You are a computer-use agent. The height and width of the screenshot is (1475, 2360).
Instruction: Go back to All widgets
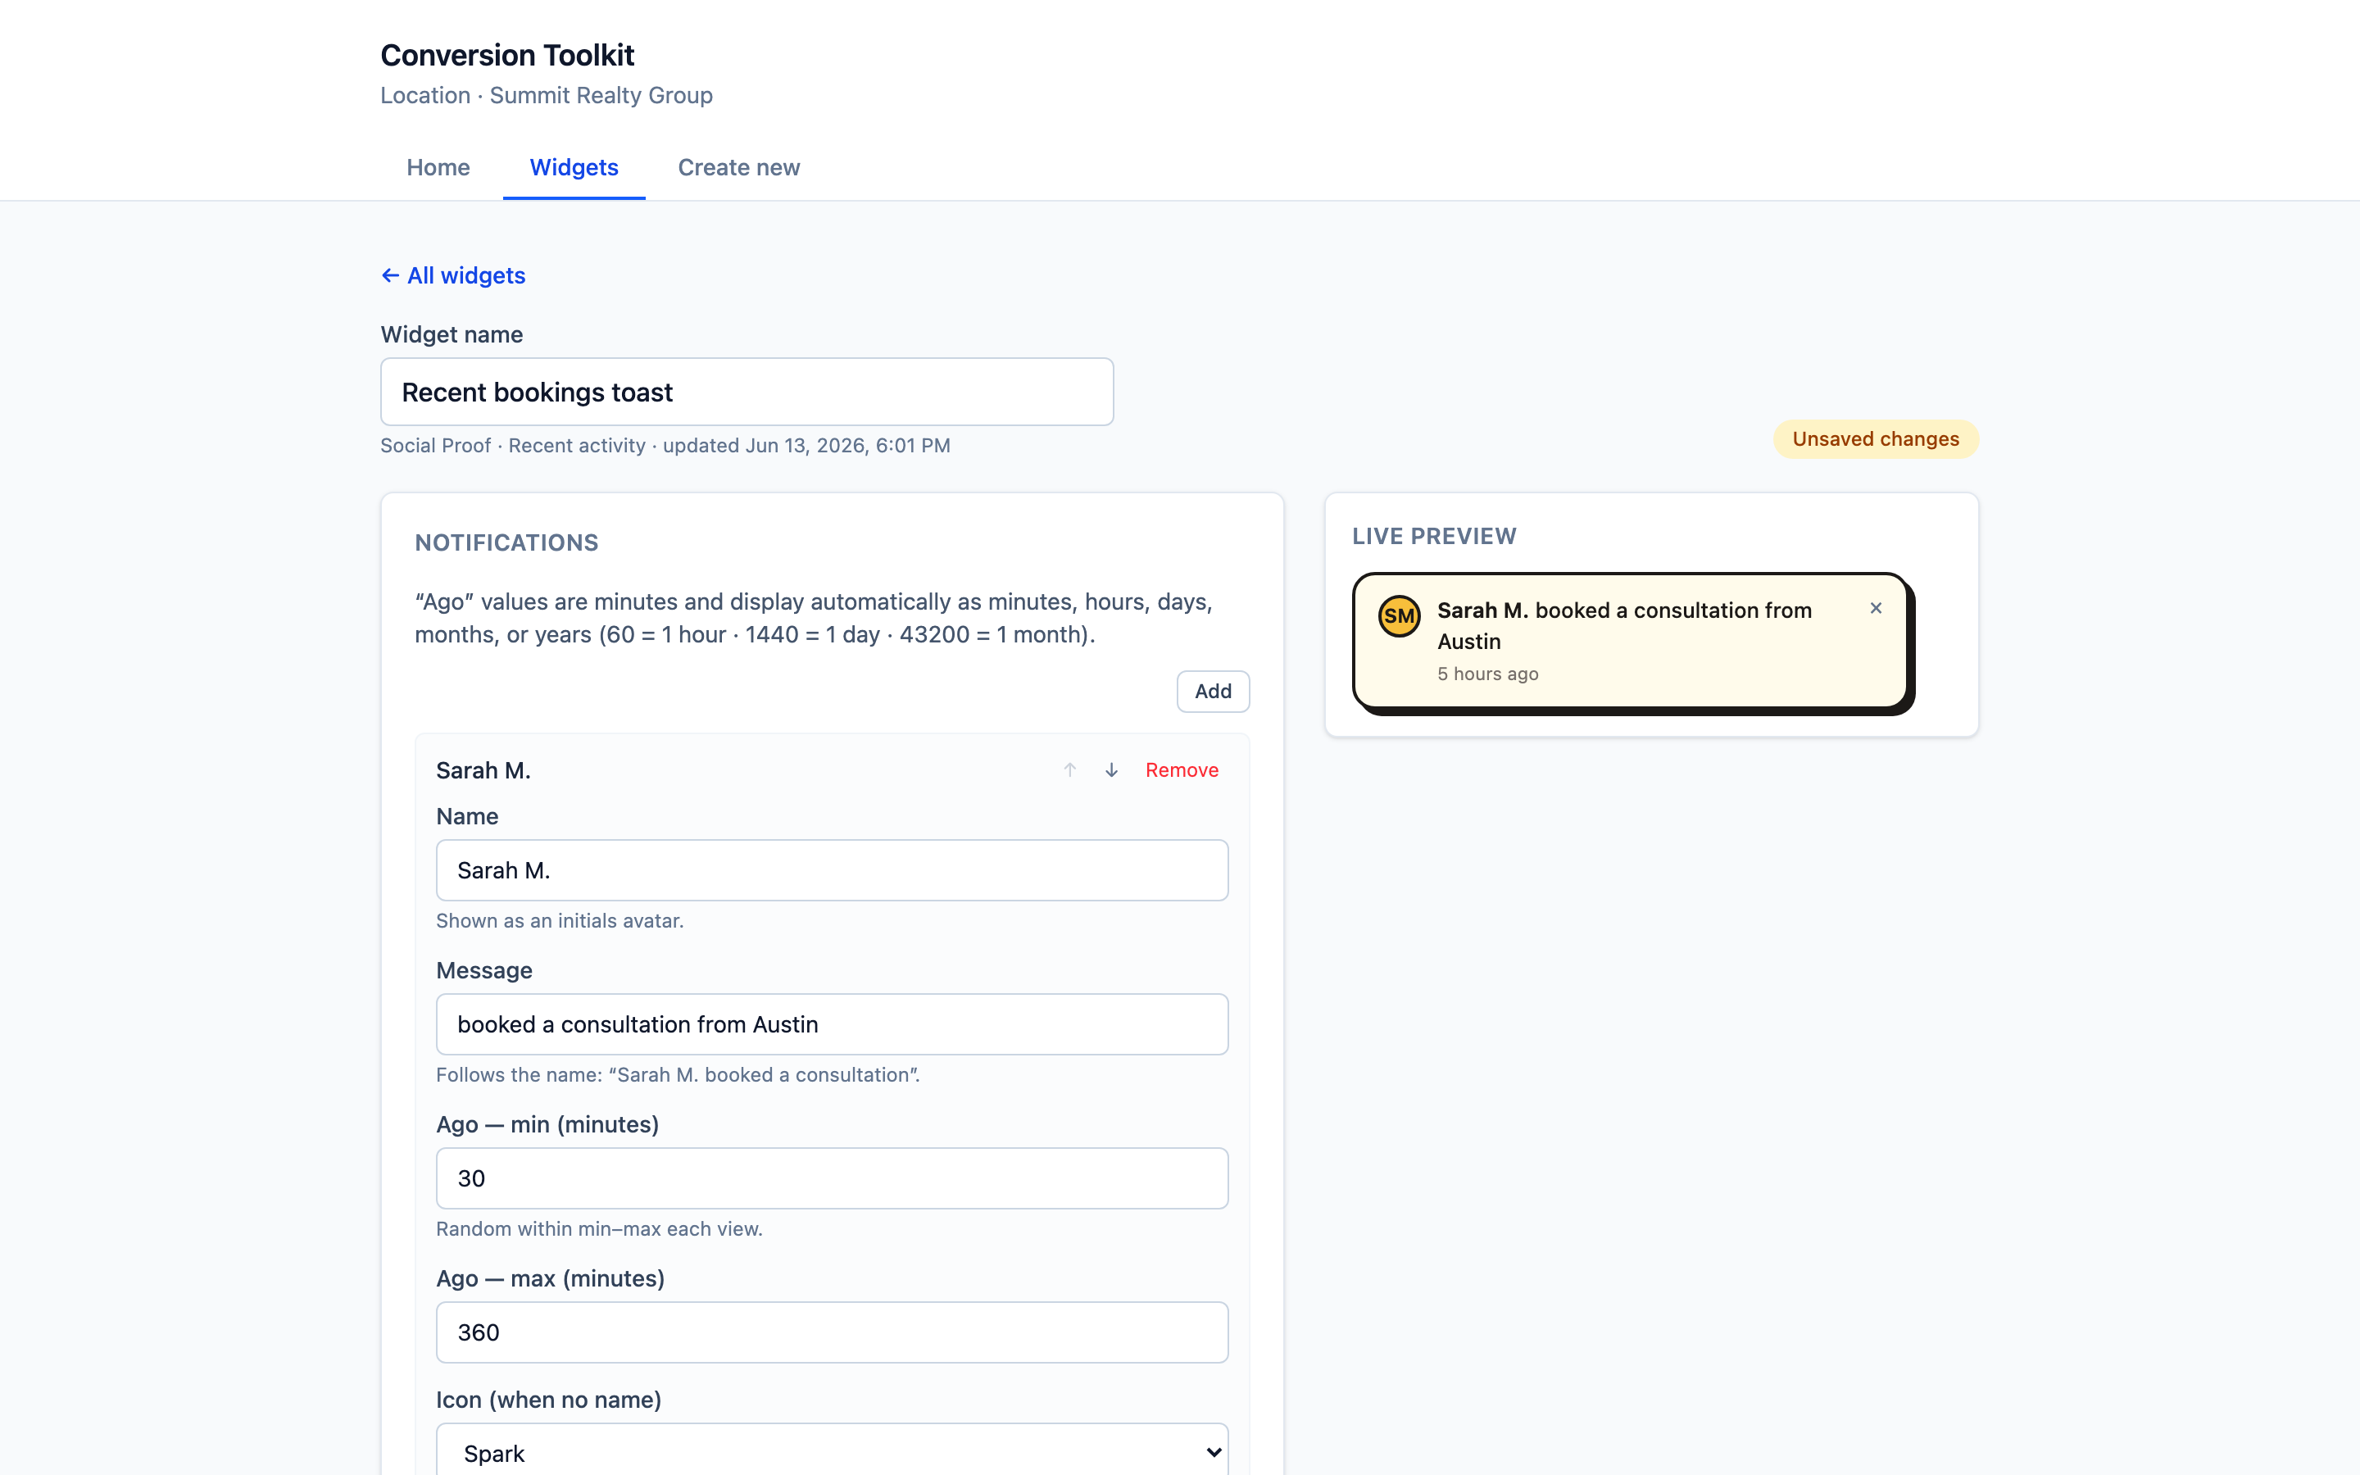point(452,275)
